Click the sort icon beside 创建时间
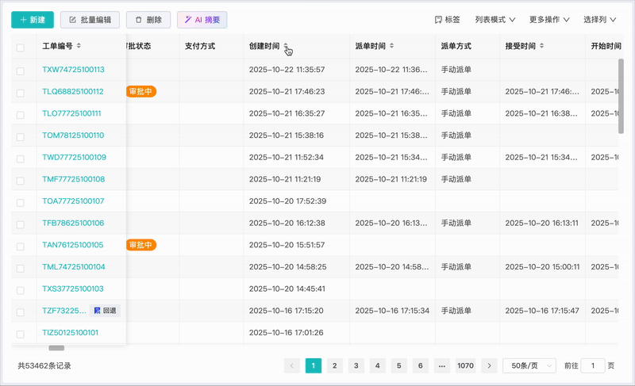635x386 pixels. [x=287, y=46]
